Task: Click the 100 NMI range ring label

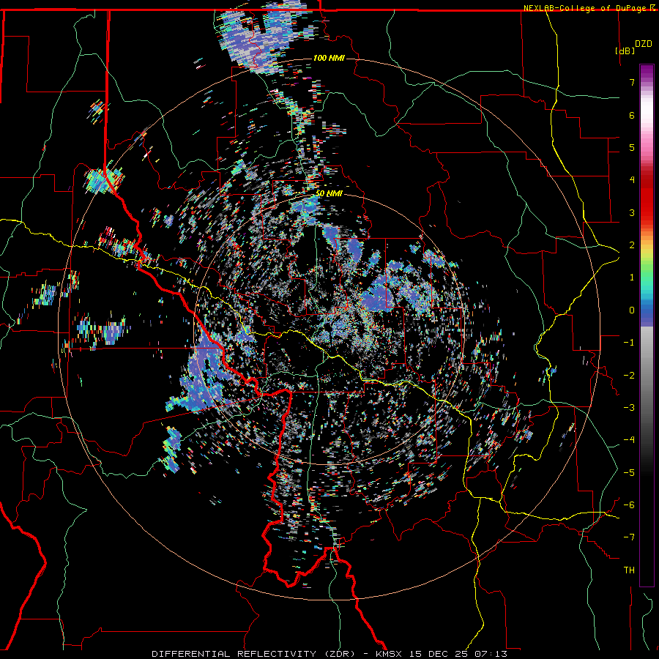Action: click(329, 58)
